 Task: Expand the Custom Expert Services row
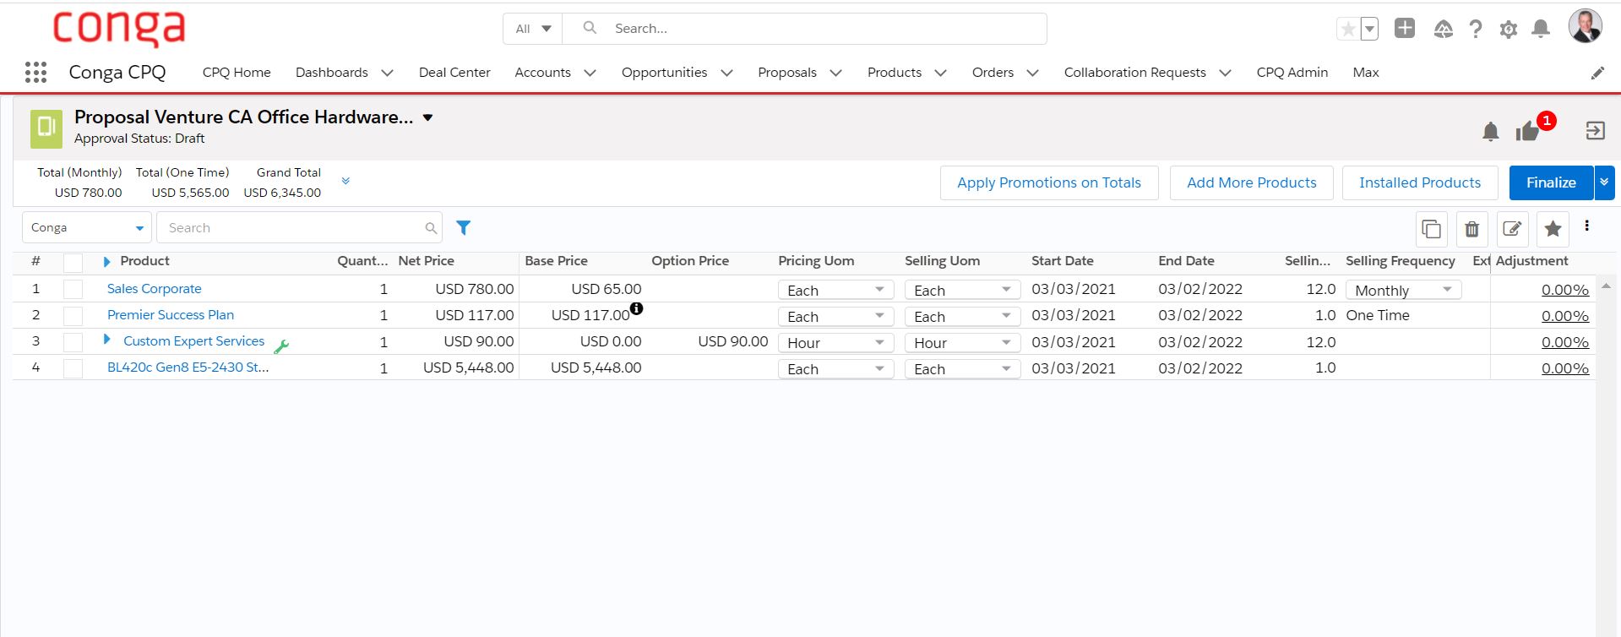(x=107, y=340)
